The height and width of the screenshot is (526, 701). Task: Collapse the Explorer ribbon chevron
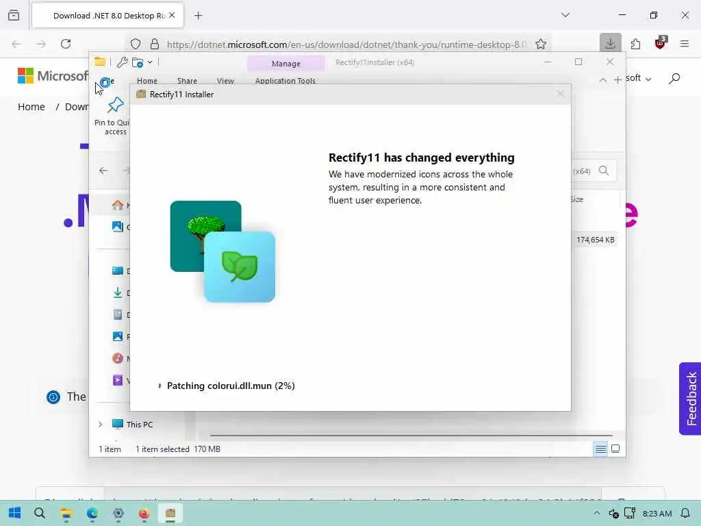(602, 79)
